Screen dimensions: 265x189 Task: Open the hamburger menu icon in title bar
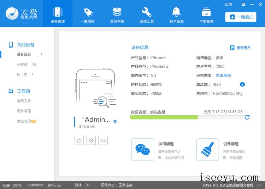[x=243, y=4]
